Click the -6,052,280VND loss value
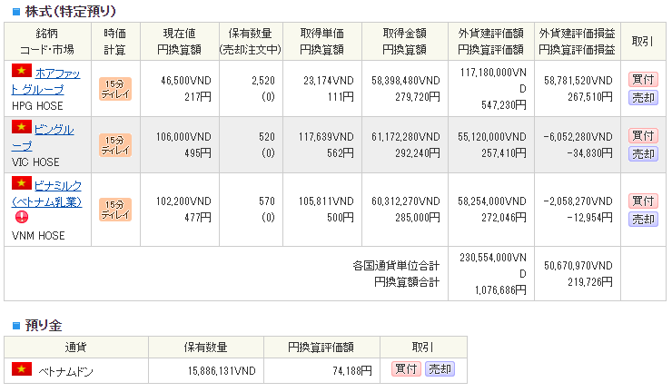The height and width of the screenshot is (392, 672). (578, 137)
